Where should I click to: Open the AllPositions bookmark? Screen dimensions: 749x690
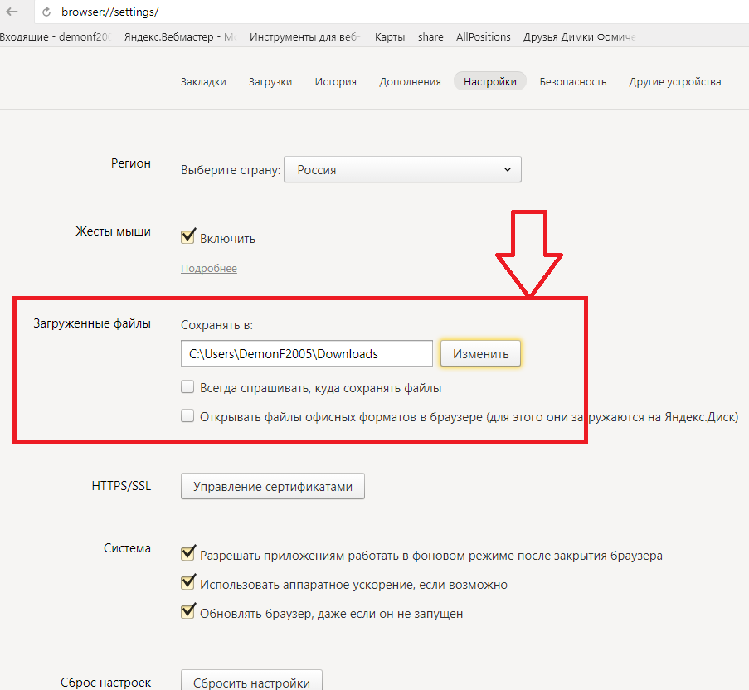click(484, 37)
